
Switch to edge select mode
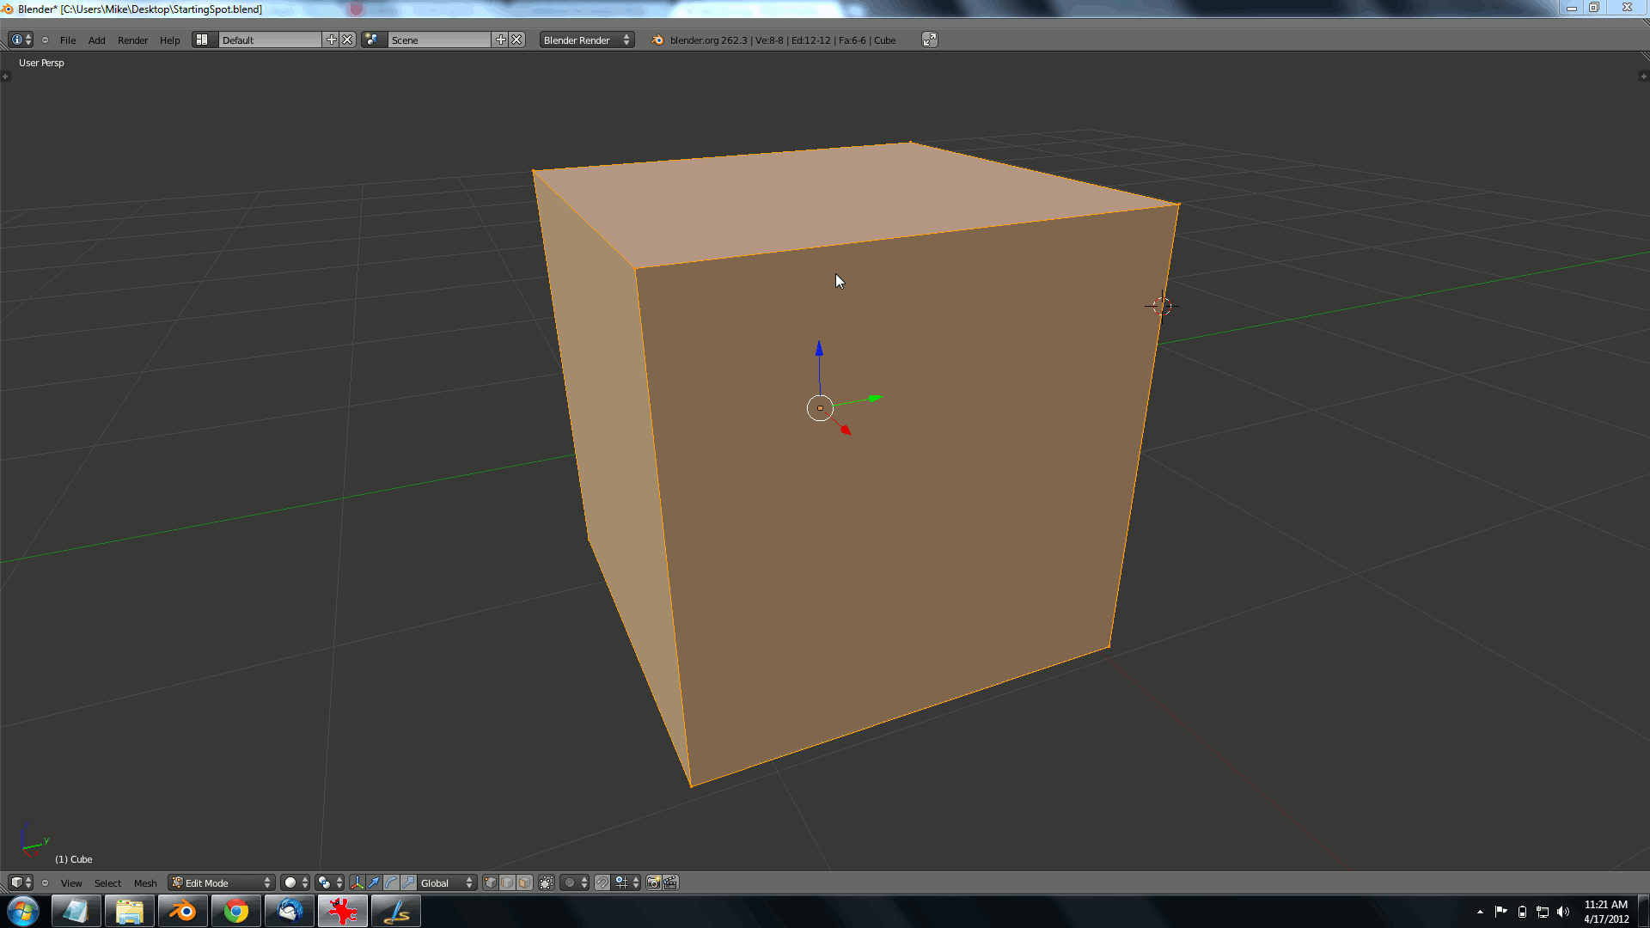click(507, 883)
